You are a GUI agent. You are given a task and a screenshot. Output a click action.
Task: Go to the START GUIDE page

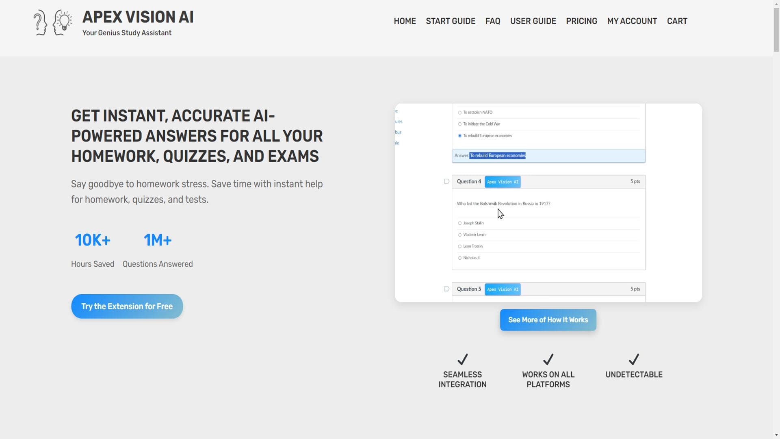451,21
